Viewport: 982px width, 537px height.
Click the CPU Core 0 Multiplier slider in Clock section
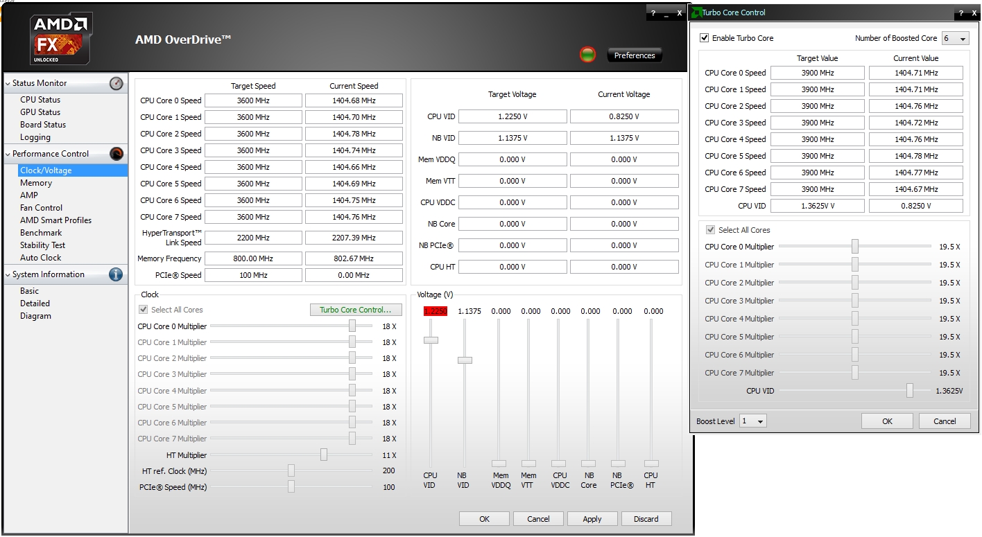(352, 326)
